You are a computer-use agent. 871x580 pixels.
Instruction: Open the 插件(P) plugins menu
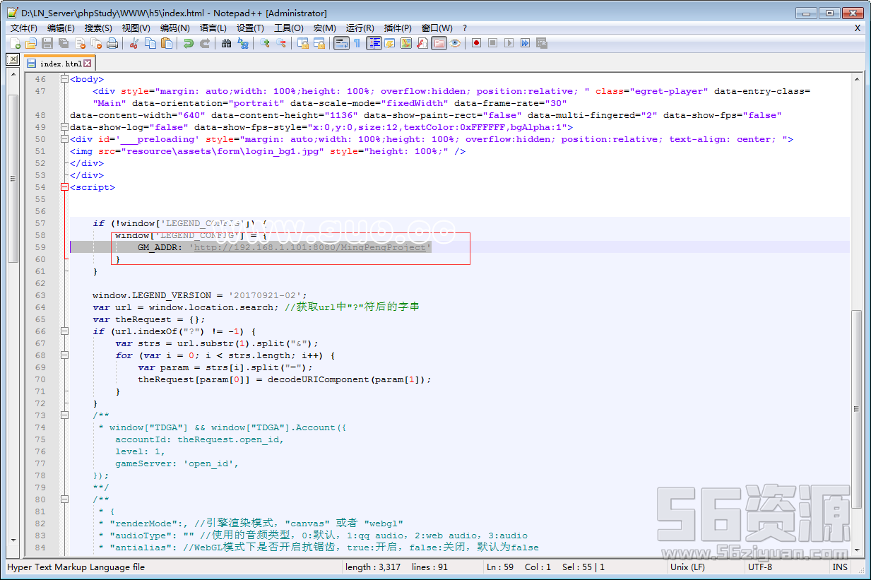398,28
